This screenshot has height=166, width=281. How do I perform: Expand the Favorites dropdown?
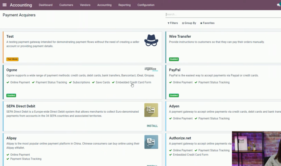point(207,23)
